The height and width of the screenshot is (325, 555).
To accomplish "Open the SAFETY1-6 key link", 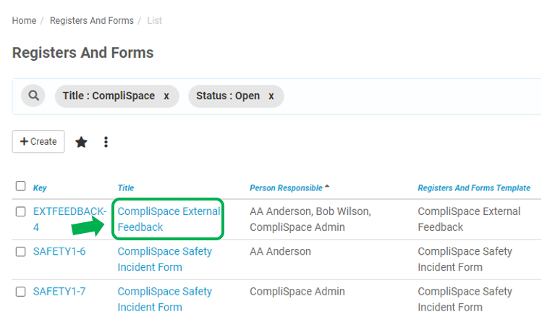I will coord(59,251).
